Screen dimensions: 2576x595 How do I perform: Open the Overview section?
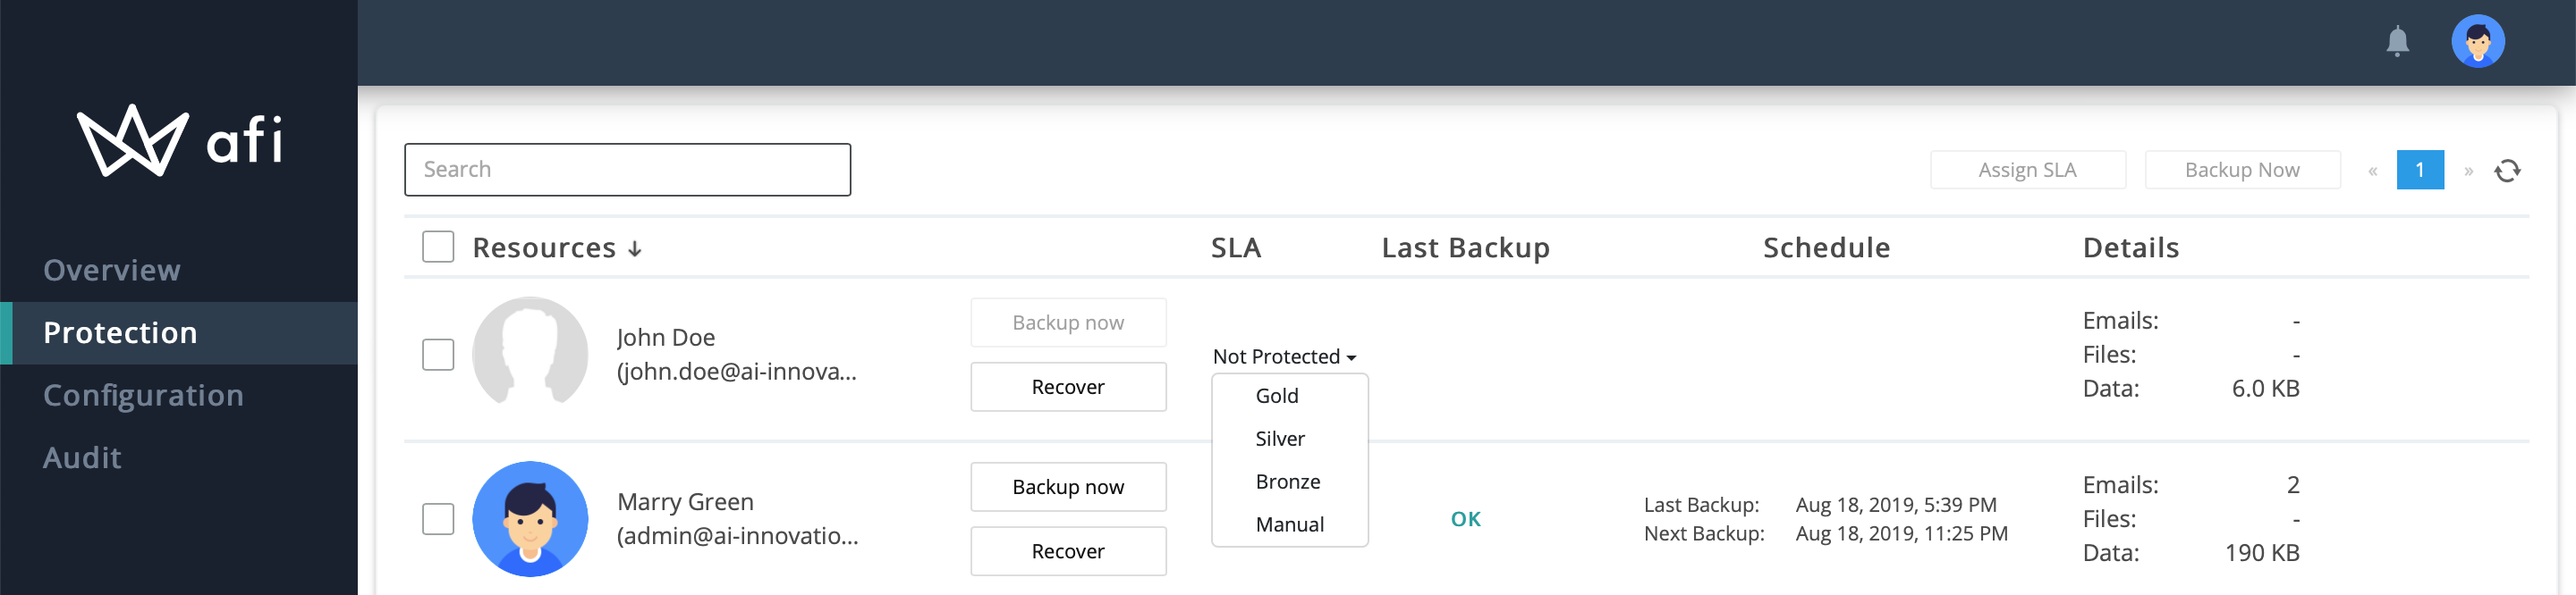tap(179, 271)
